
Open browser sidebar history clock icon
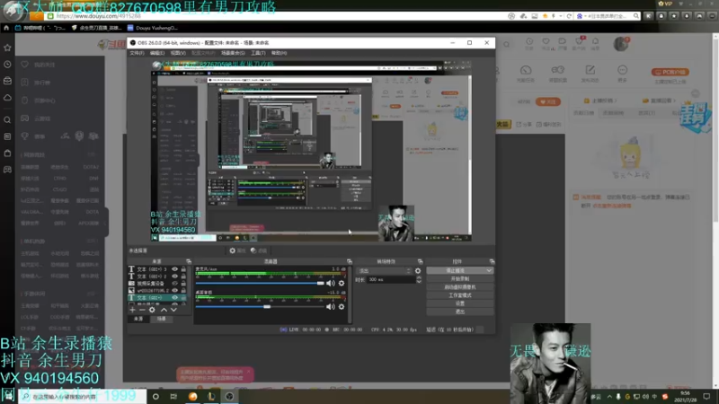point(7,65)
